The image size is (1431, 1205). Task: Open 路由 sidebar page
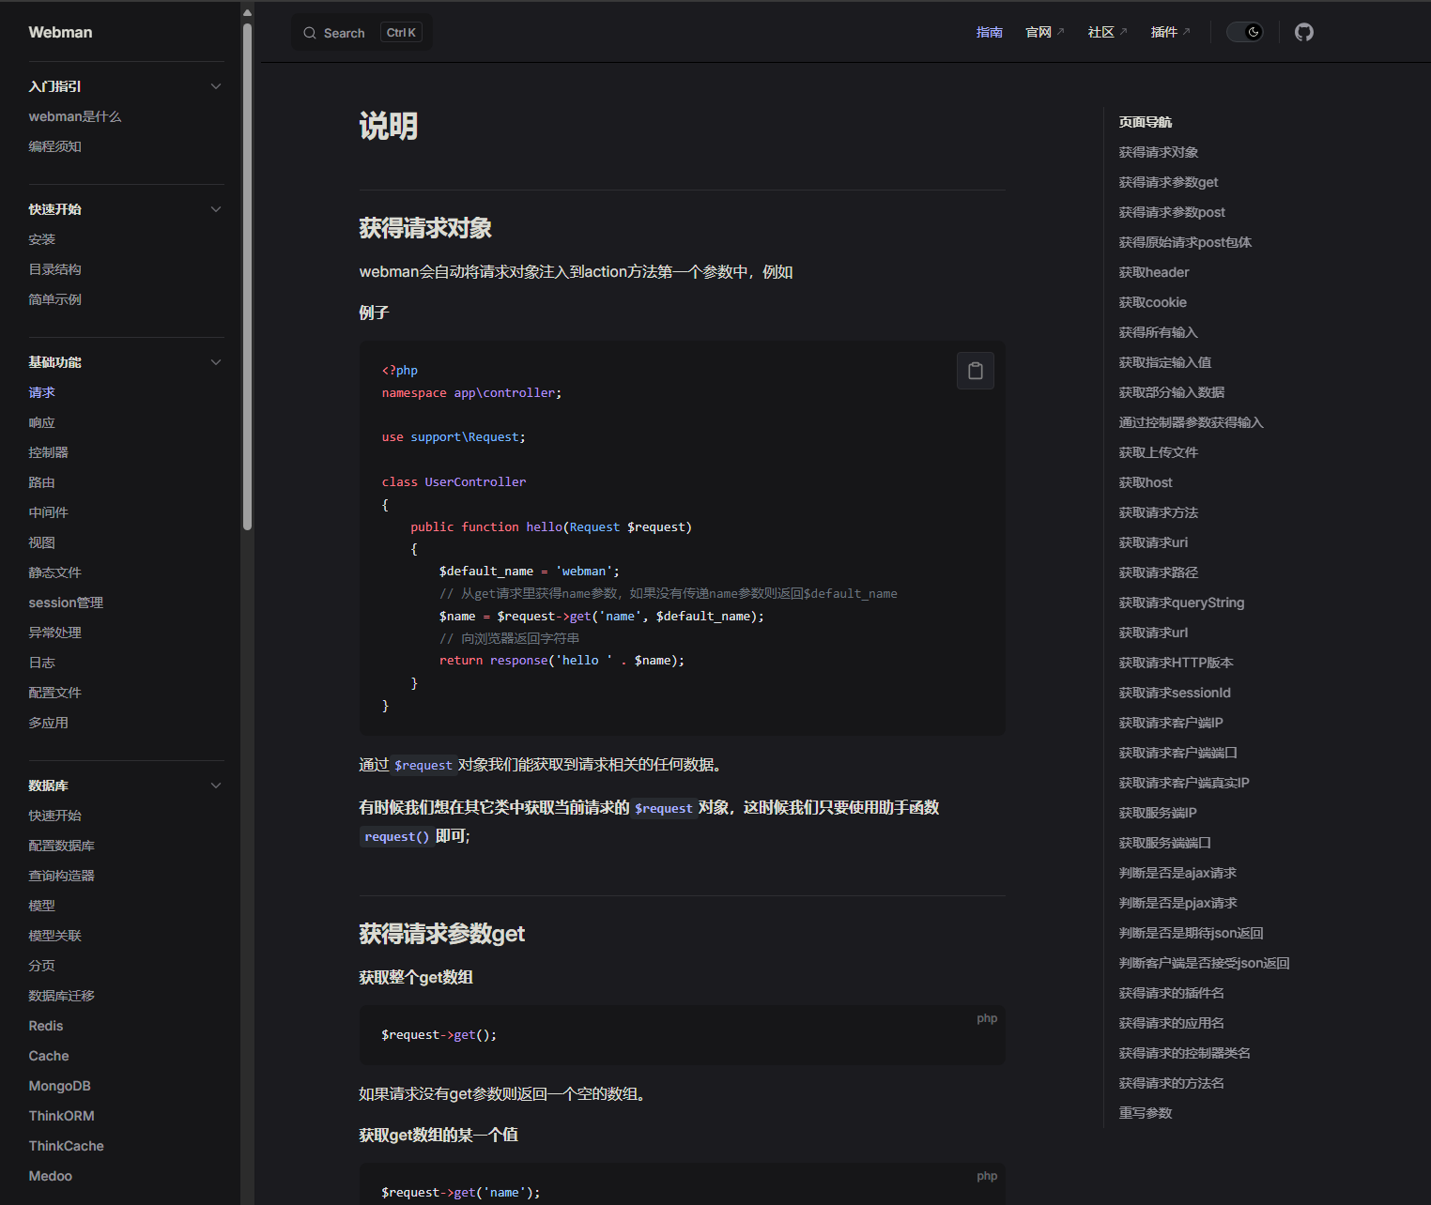[x=41, y=482]
